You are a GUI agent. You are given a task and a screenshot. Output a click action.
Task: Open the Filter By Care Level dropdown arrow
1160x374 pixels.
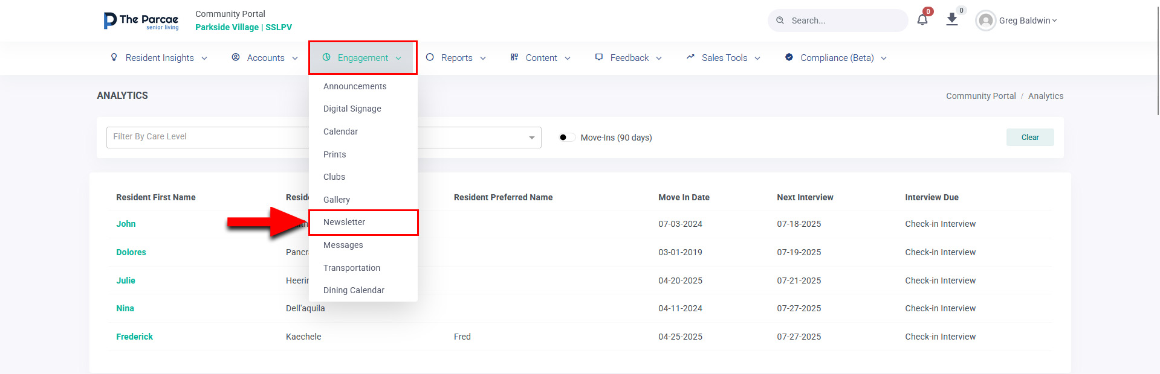point(531,138)
